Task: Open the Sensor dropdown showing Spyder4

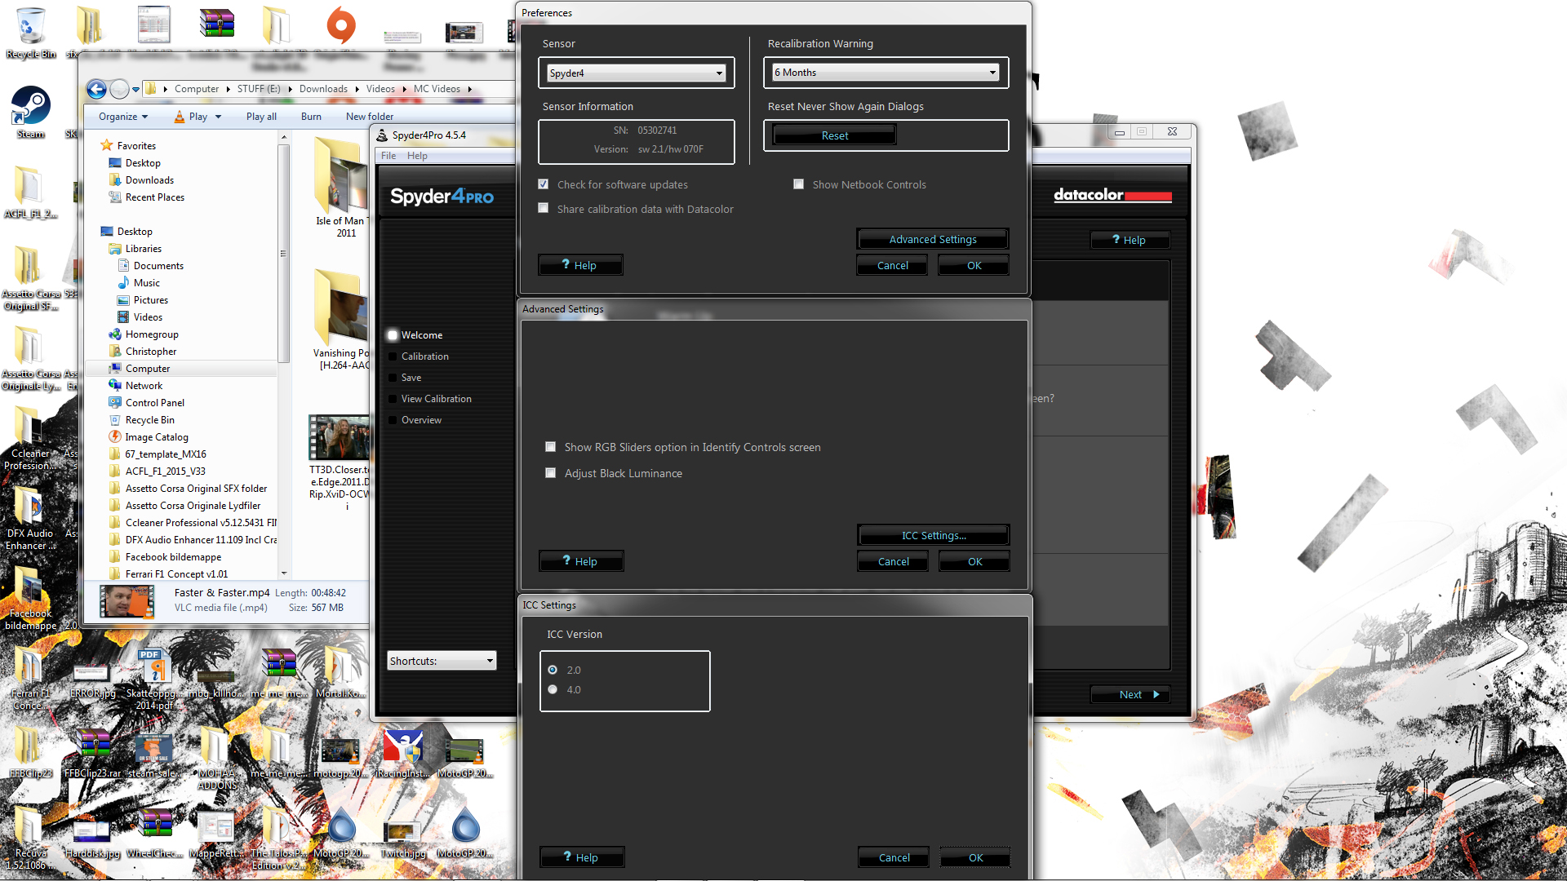Action: 636,73
